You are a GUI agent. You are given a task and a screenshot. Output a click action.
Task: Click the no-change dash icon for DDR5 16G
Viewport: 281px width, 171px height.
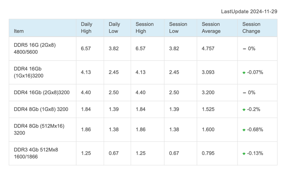tap(244, 49)
